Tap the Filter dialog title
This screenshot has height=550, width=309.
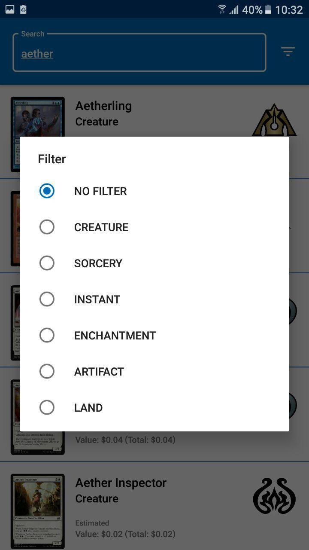click(52, 159)
